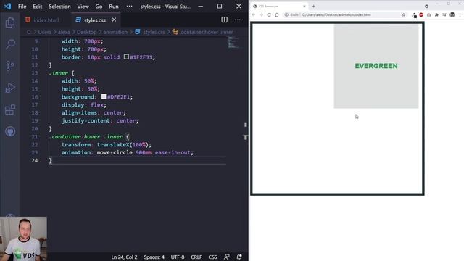The height and width of the screenshot is (261, 464).
Task: Change encoding via UTF-8 status item
Action: point(178,257)
